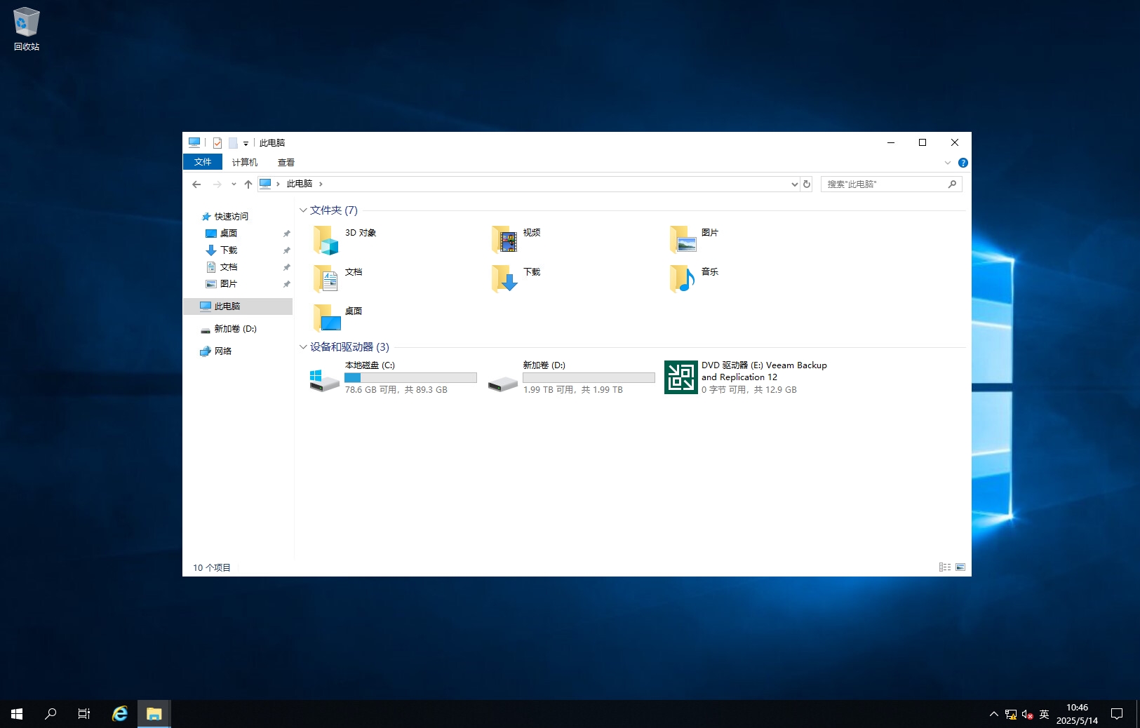Image resolution: width=1140 pixels, height=728 pixels.
Task: Switch to details view layout
Action: pyautogui.click(x=944, y=567)
